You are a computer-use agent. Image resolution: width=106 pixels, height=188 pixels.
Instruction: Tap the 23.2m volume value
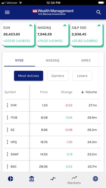pos(92,154)
